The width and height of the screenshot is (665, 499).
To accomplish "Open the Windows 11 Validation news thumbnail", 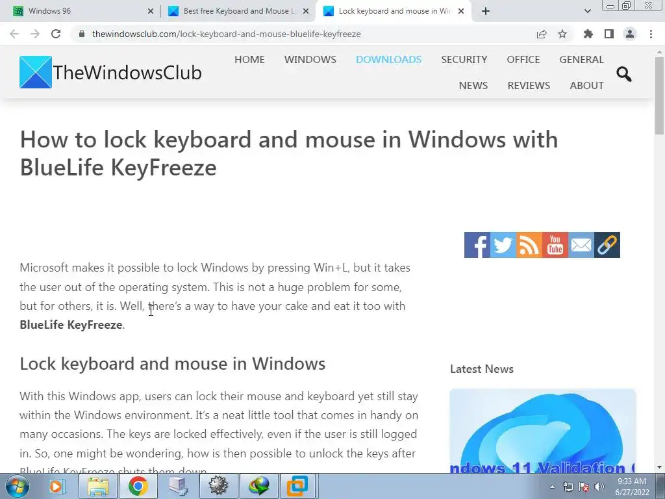I will (542, 431).
